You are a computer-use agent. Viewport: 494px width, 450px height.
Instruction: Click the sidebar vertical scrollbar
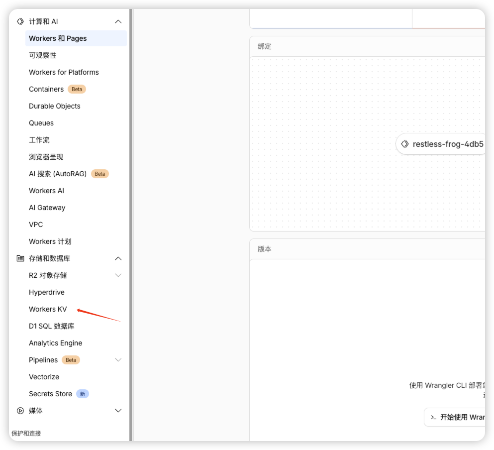(x=130, y=224)
